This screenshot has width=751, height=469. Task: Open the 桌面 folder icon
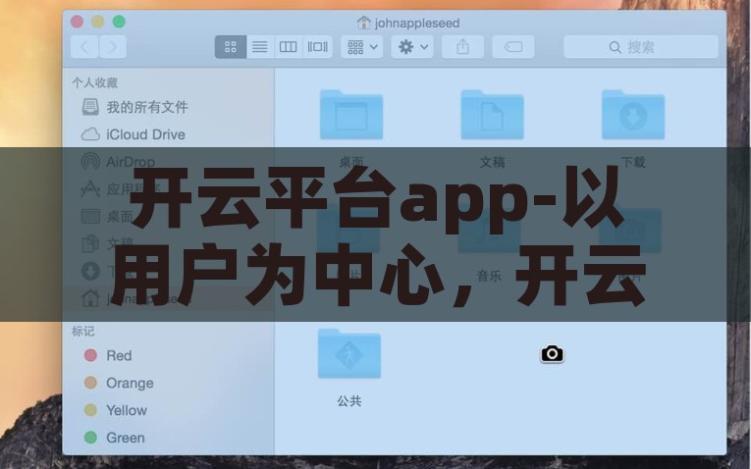click(351, 115)
